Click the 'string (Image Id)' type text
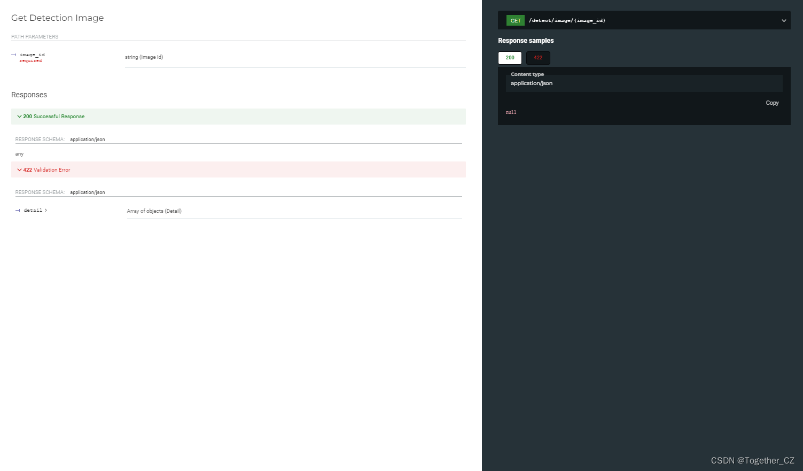Image resolution: width=803 pixels, height=471 pixels. coord(144,57)
